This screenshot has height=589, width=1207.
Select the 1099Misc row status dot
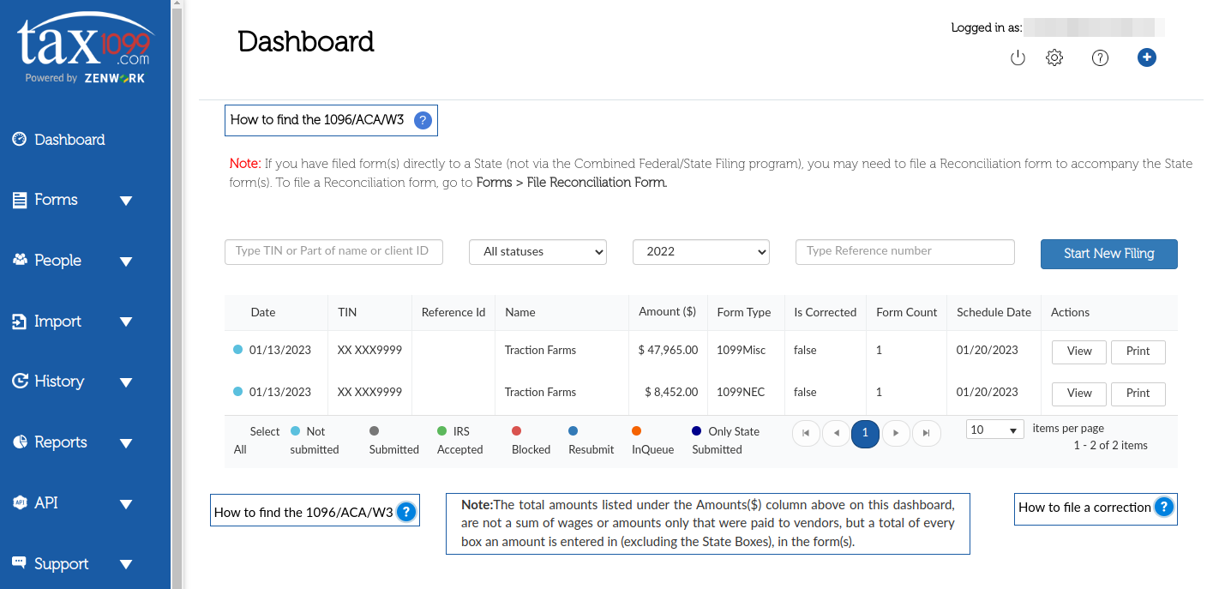tap(237, 350)
